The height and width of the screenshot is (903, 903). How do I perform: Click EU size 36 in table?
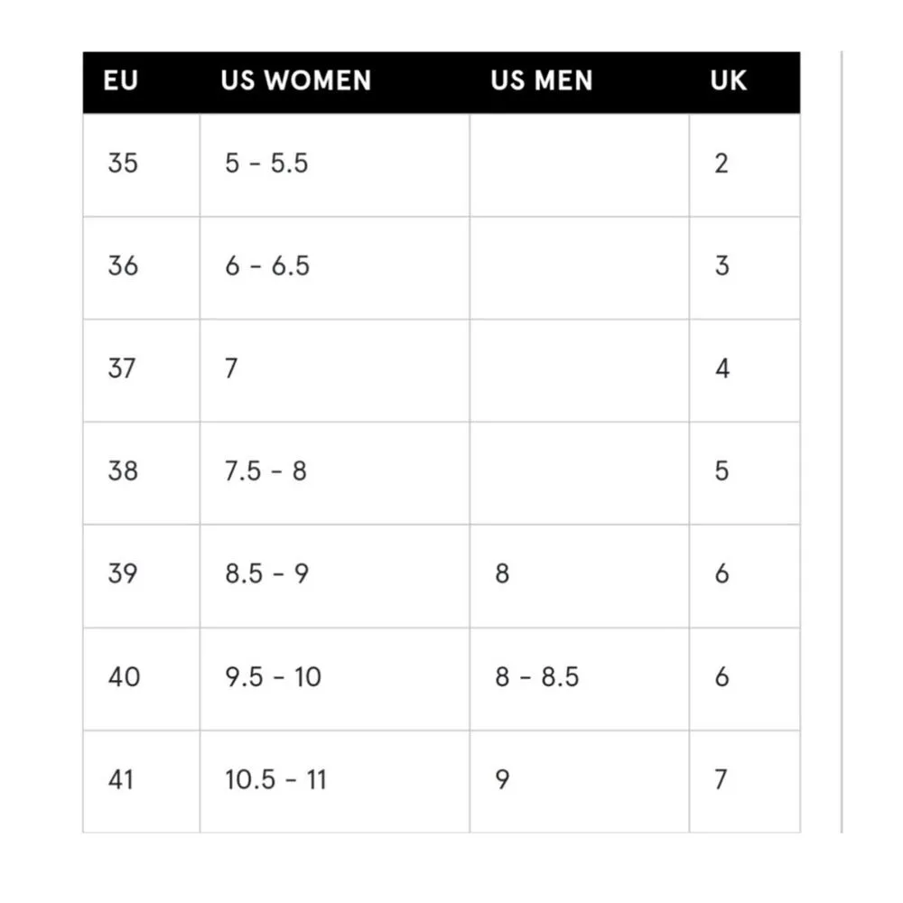(x=123, y=266)
